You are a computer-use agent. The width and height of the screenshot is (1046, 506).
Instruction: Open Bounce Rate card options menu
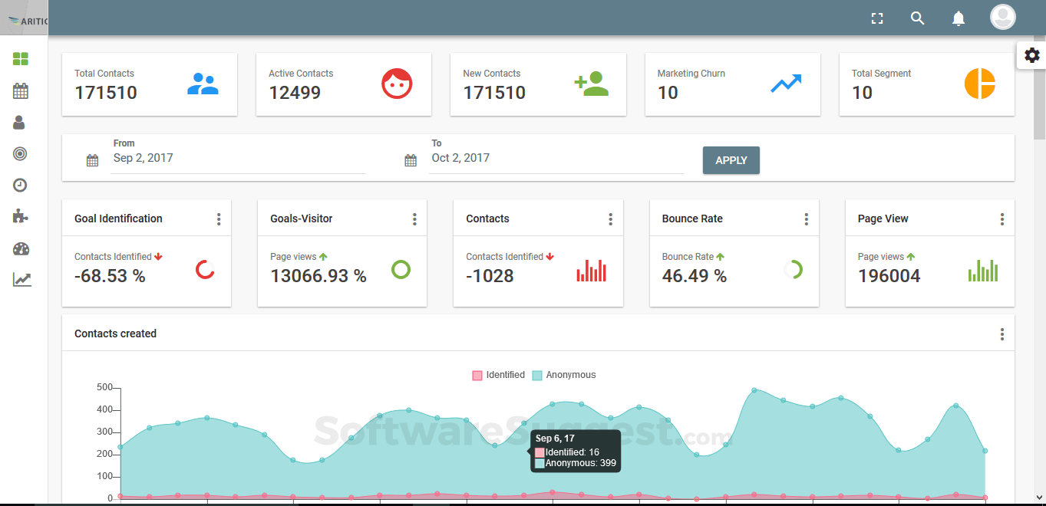click(x=807, y=219)
